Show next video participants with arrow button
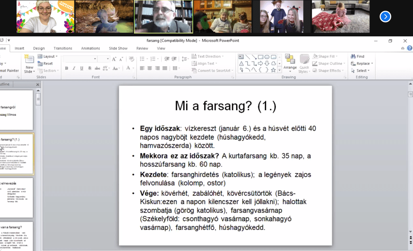Image resolution: width=413 pixels, height=251 pixels. coord(386,17)
